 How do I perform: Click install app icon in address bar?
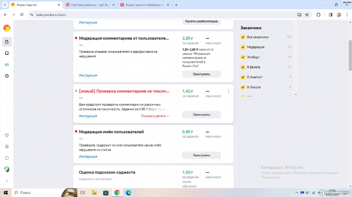pos(299,15)
